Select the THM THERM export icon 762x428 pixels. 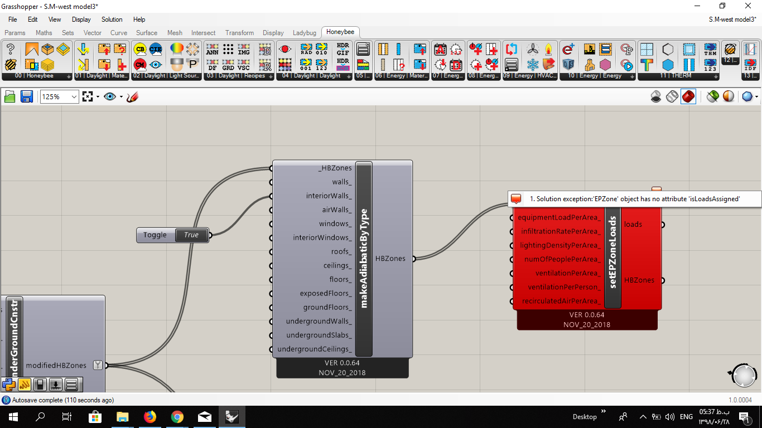click(710, 49)
